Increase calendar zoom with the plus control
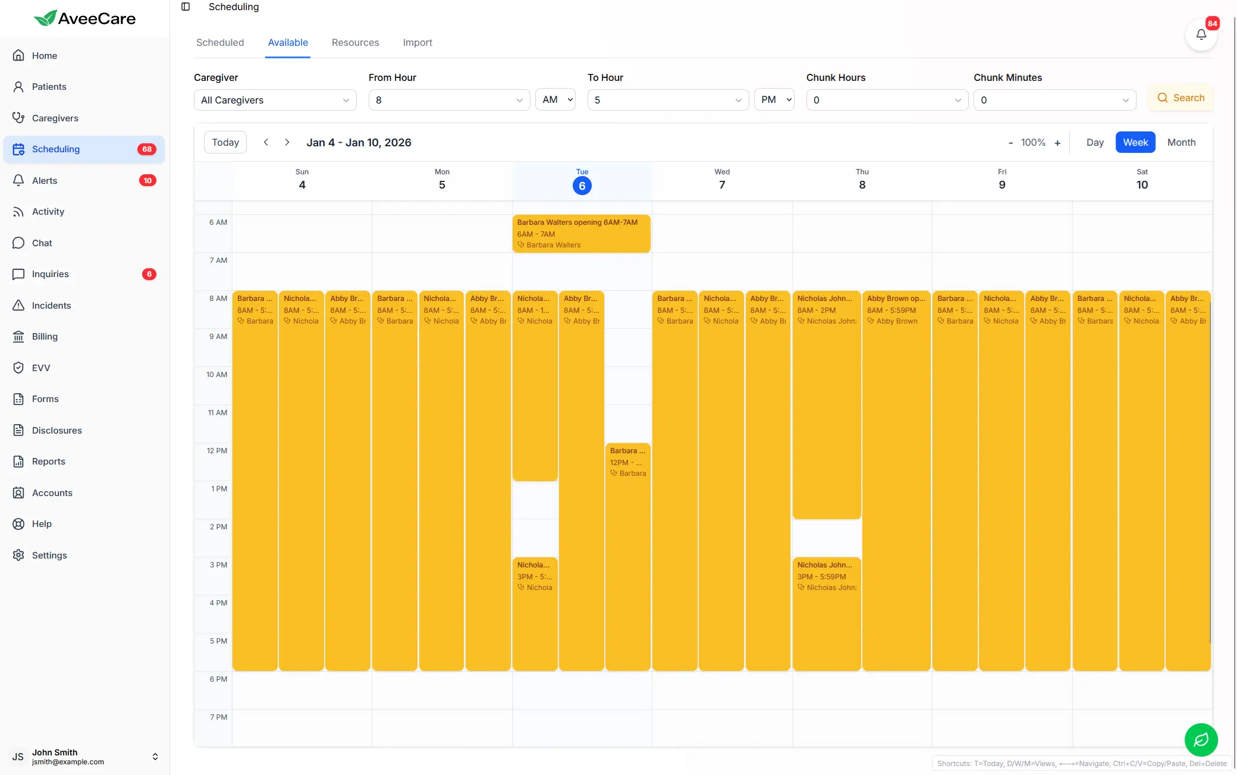 click(x=1058, y=142)
